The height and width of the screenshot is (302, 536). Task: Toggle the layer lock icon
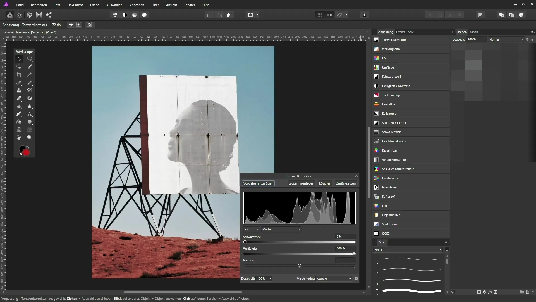[532, 39]
